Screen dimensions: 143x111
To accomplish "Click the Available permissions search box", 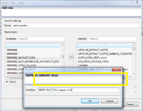I will tap(41, 39).
